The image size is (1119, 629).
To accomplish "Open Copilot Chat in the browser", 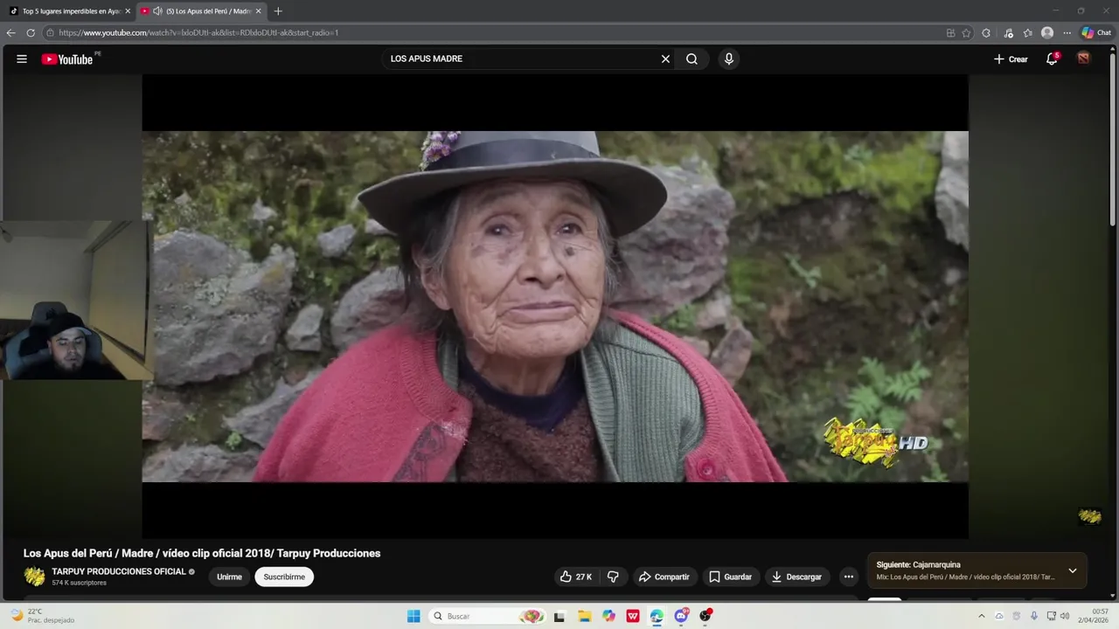I will tap(1096, 32).
